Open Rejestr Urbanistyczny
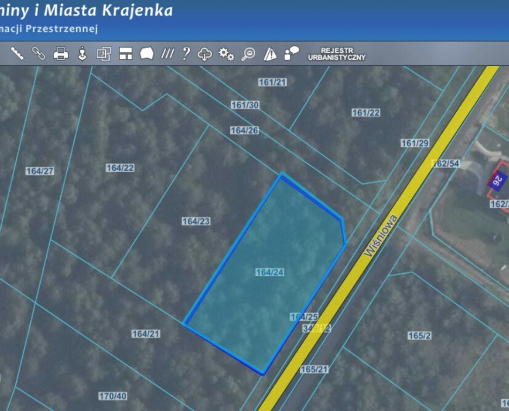 337,54
